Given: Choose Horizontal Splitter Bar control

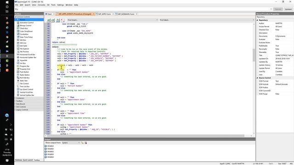Looking at the screenshot, I should click(28, 57).
